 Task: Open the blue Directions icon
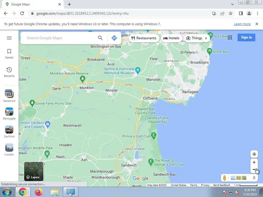coord(114,38)
